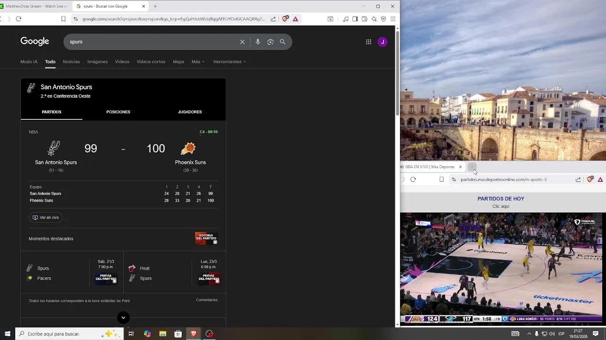Open Brave Shields in Mas Deportes window
Image resolution: width=606 pixels, height=340 pixels.
(x=590, y=179)
